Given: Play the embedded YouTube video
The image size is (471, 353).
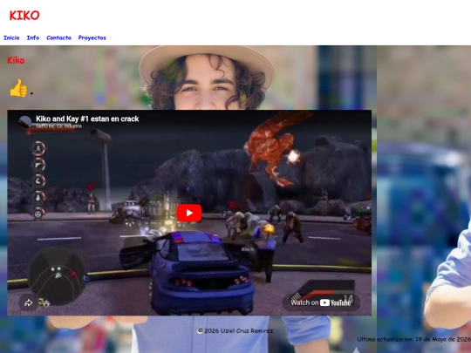Looking at the screenshot, I should (x=189, y=213).
